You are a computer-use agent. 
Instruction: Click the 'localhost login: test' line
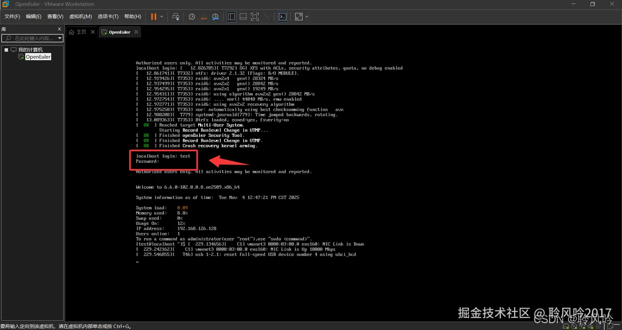click(163, 156)
